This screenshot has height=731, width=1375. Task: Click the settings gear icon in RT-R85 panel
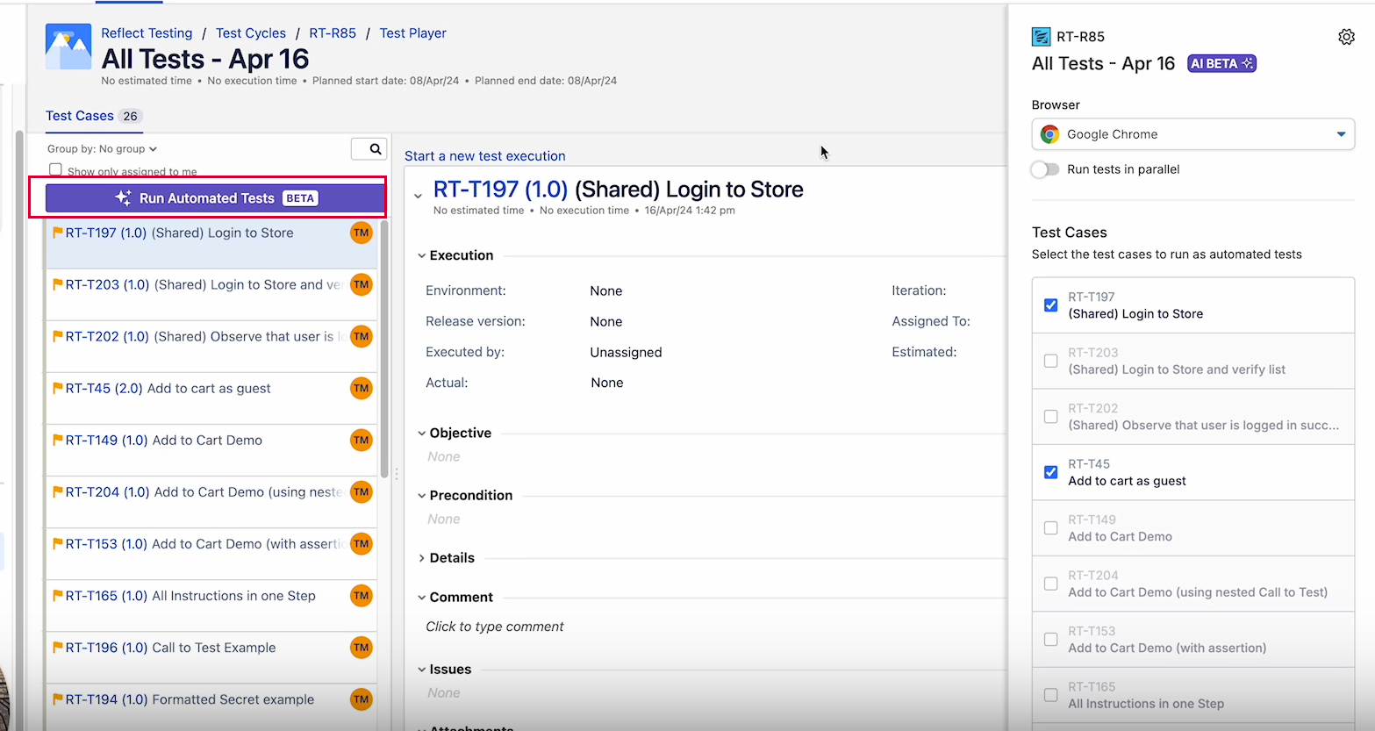pos(1346,37)
